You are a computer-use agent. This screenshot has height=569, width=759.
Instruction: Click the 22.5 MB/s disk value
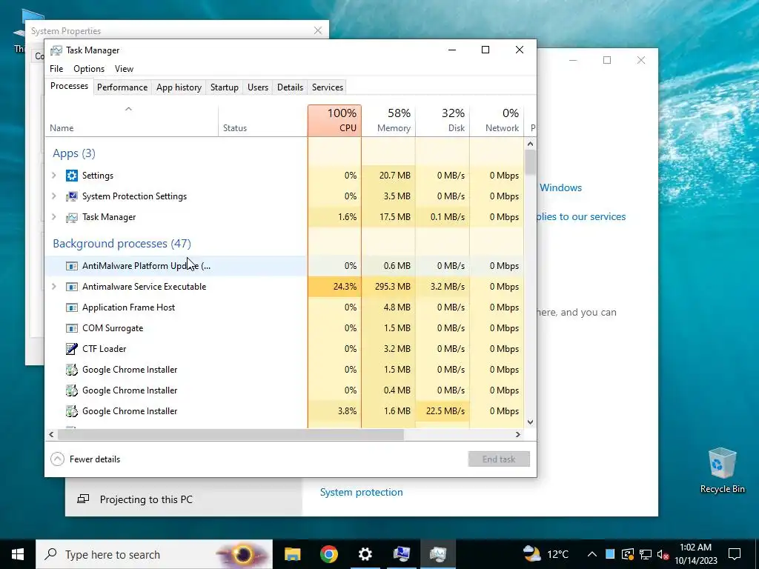pos(443,410)
